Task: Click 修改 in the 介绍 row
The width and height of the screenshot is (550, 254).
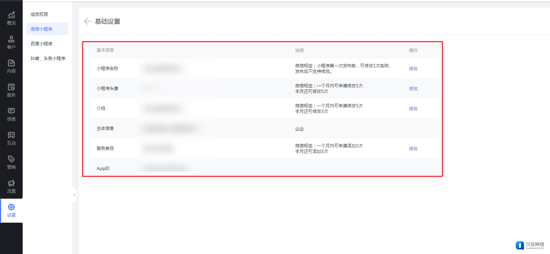Action: [x=413, y=109]
